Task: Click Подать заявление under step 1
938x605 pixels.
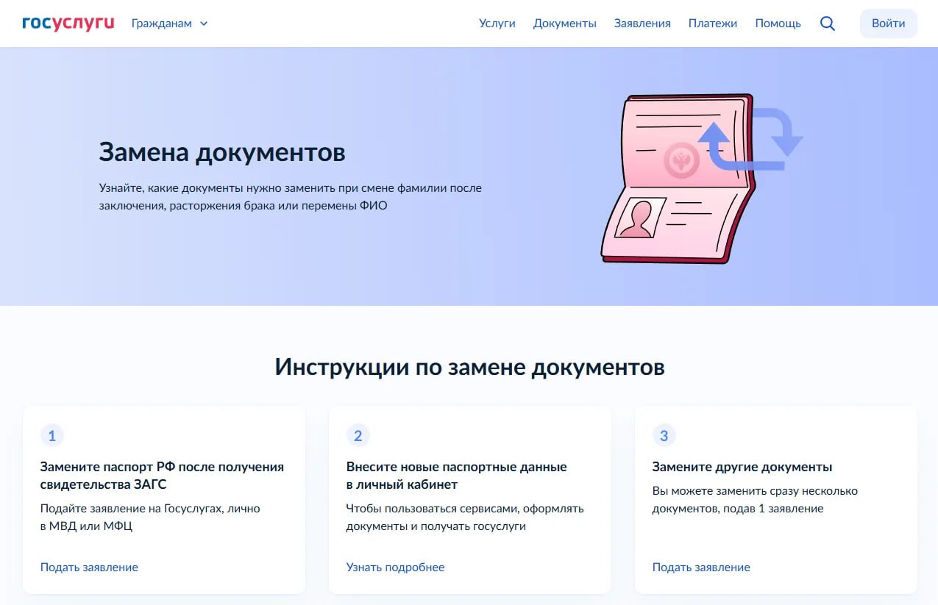Action: coord(89,567)
